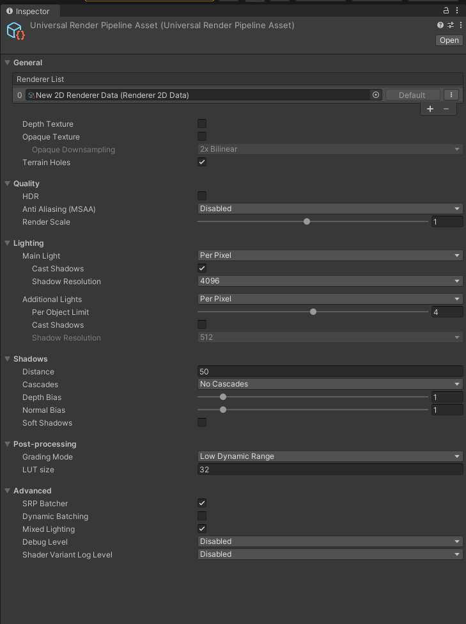Toggle the Mixed Lighting checkbox
Image resolution: width=466 pixels, height=624 pixels.
(202, 529)
